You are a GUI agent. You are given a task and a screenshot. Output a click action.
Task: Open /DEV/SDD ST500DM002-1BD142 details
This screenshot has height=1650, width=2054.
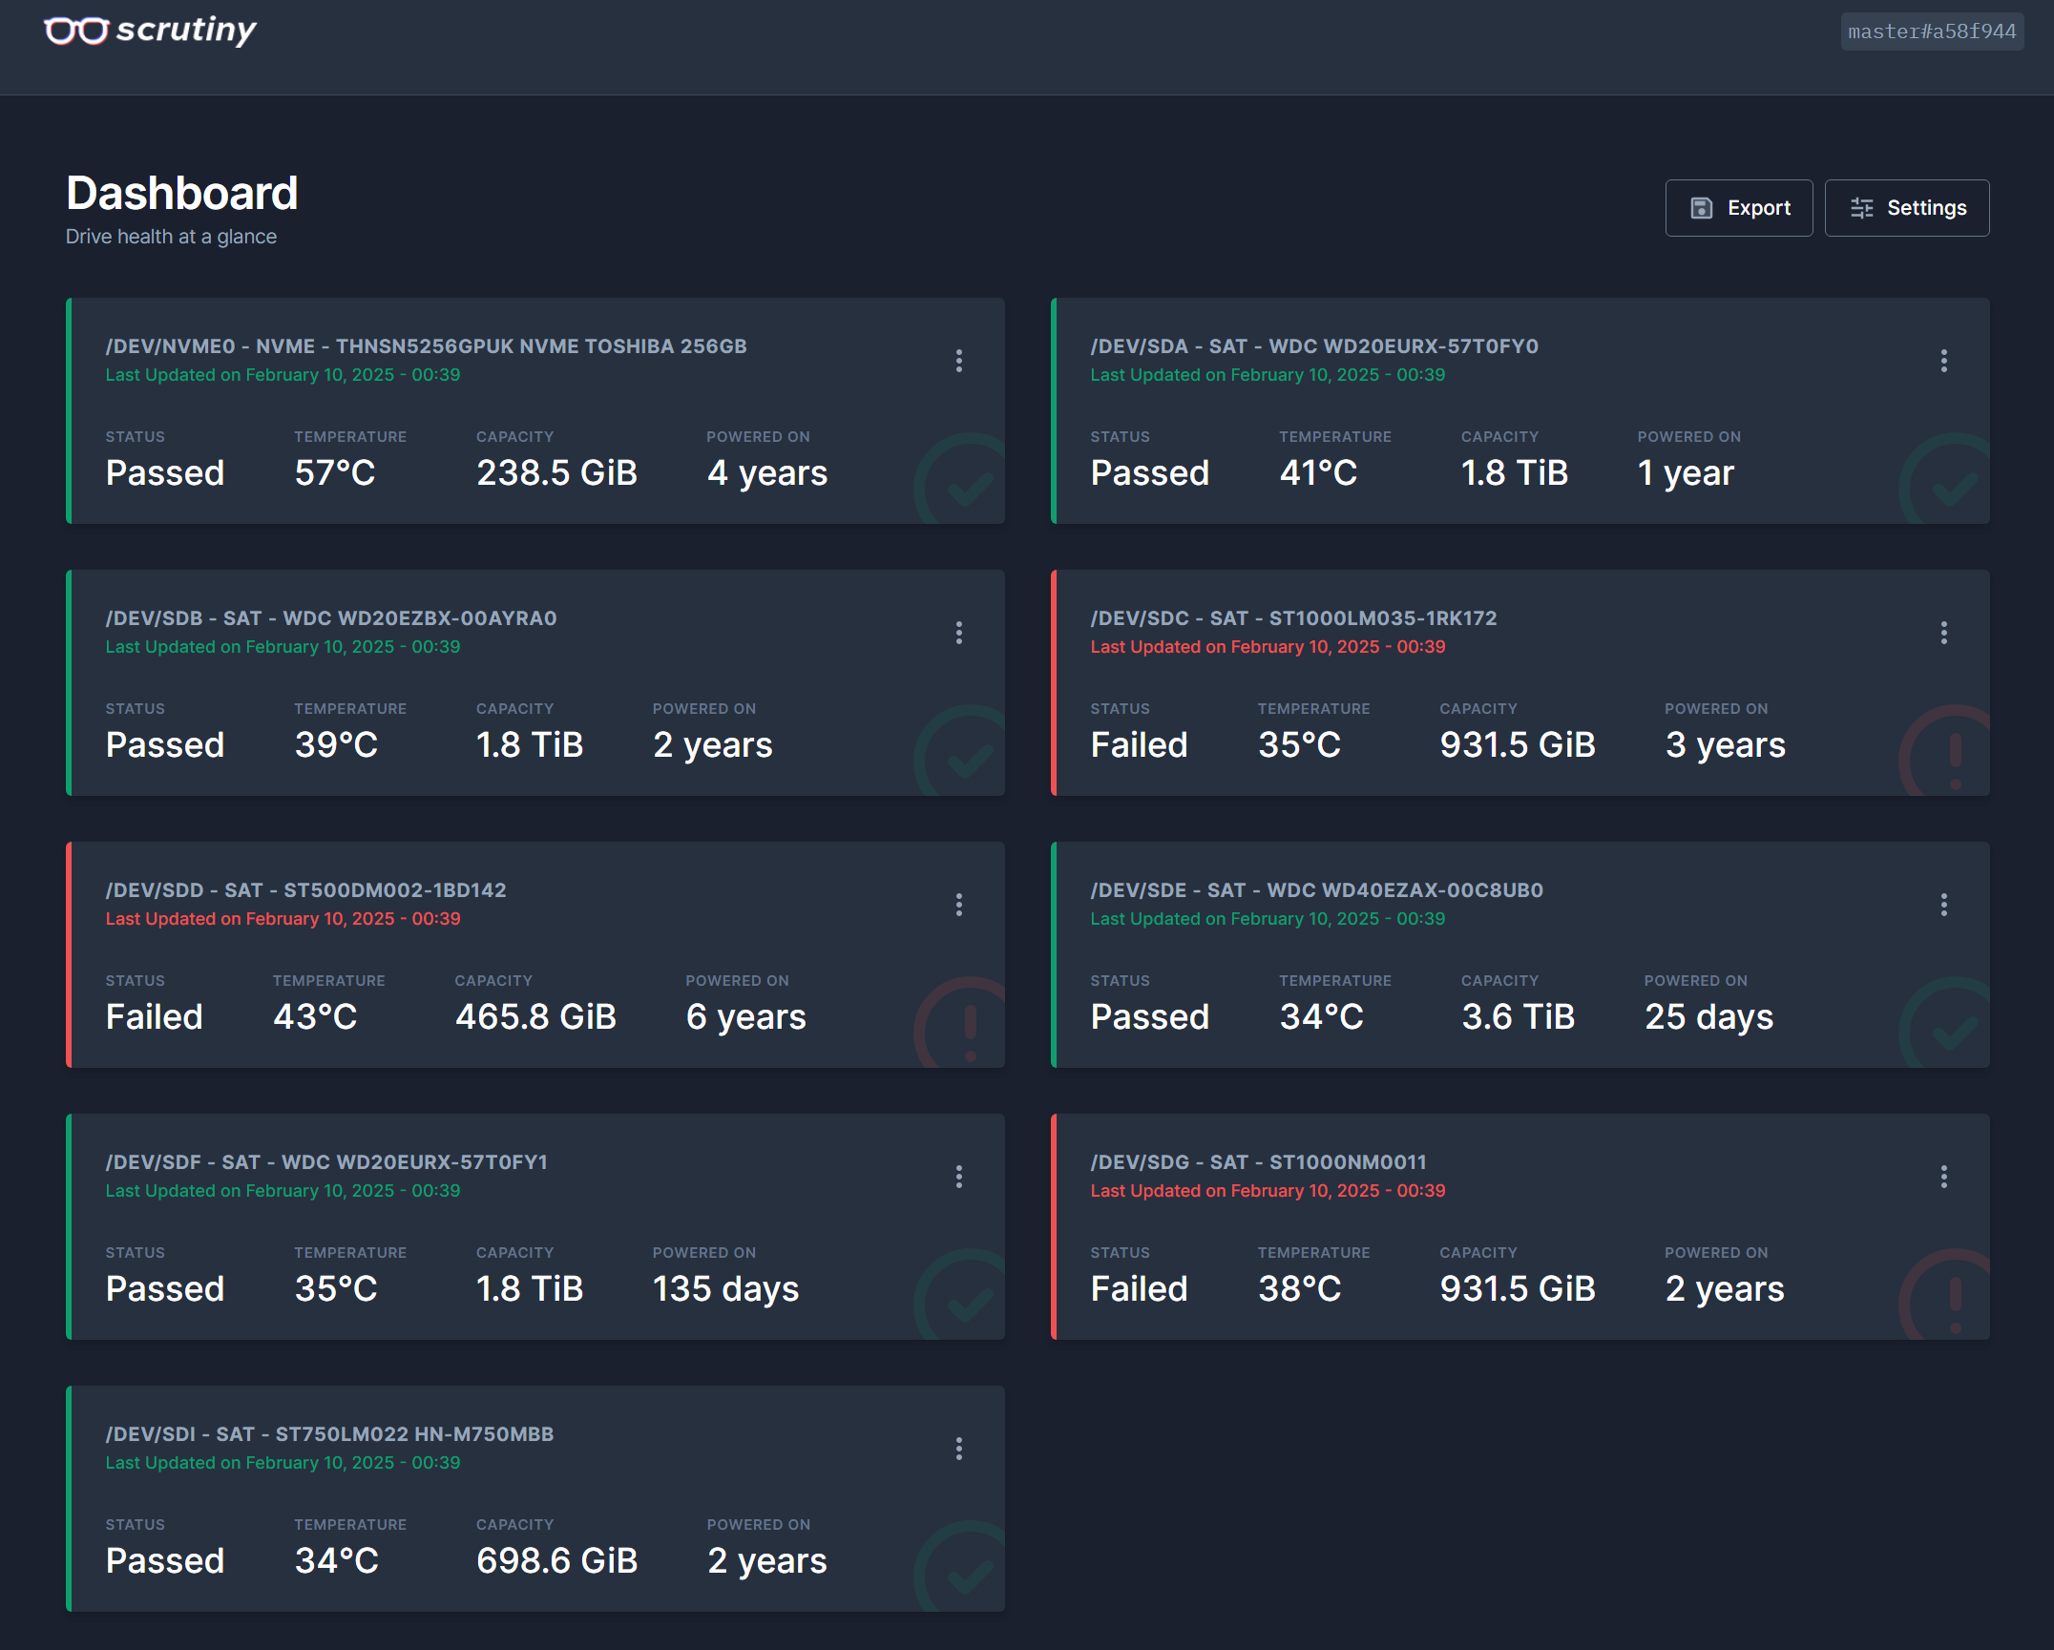click(x=305, y=890)
